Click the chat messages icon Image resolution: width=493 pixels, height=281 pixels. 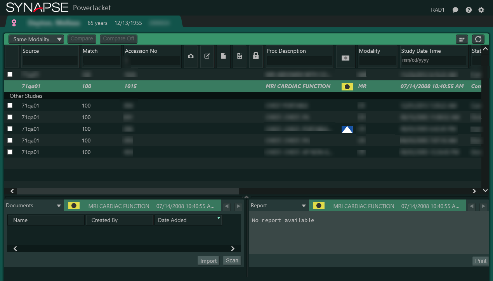tap(455, 10)
